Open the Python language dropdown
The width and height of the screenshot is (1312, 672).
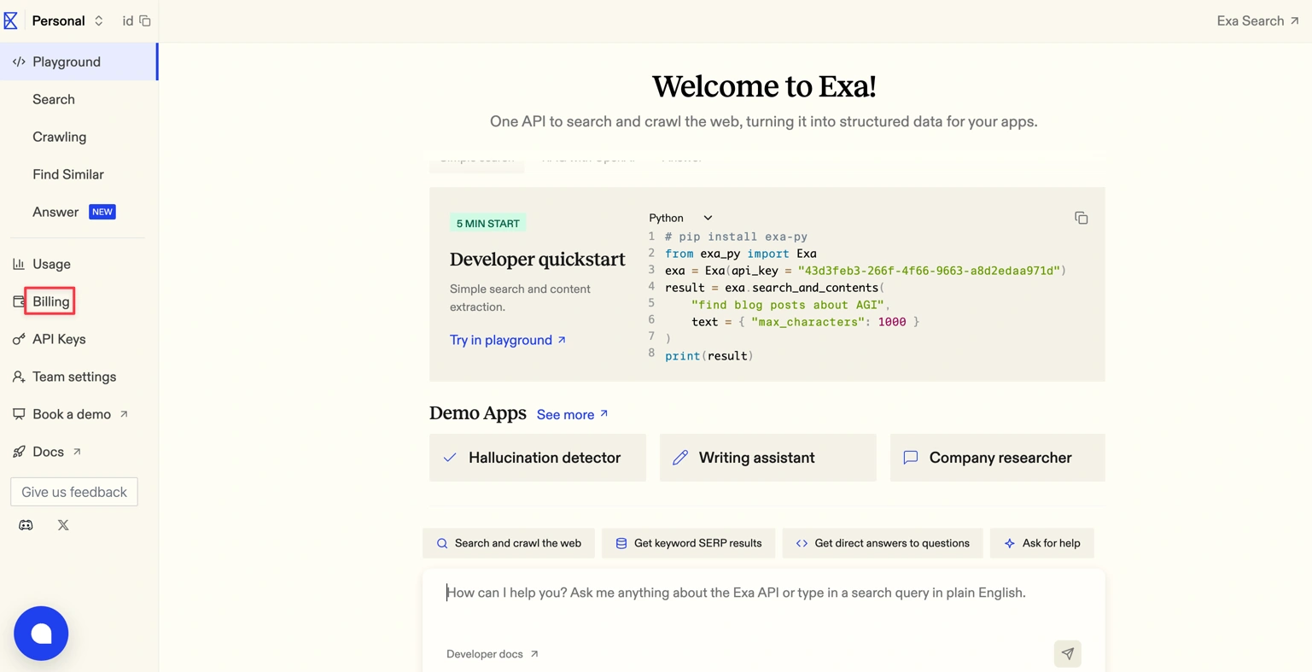[680, 218]
